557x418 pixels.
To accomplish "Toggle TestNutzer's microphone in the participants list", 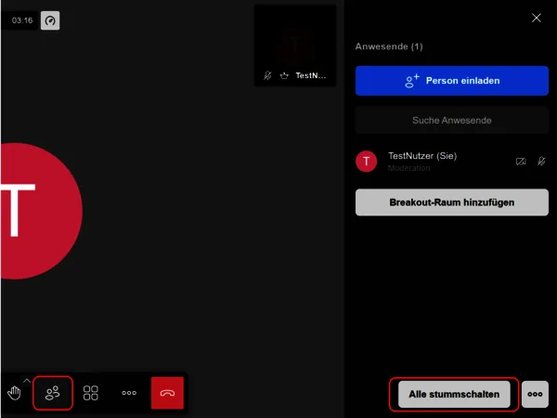I will [x=541, y=162].
